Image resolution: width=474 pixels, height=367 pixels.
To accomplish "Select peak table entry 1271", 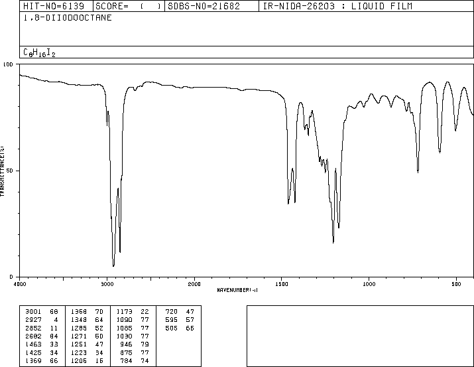I will (x=79, y=336).
